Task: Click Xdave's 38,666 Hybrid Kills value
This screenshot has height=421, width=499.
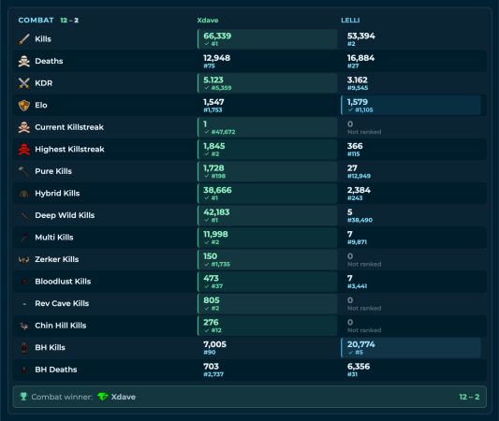Action: [217, 190]
